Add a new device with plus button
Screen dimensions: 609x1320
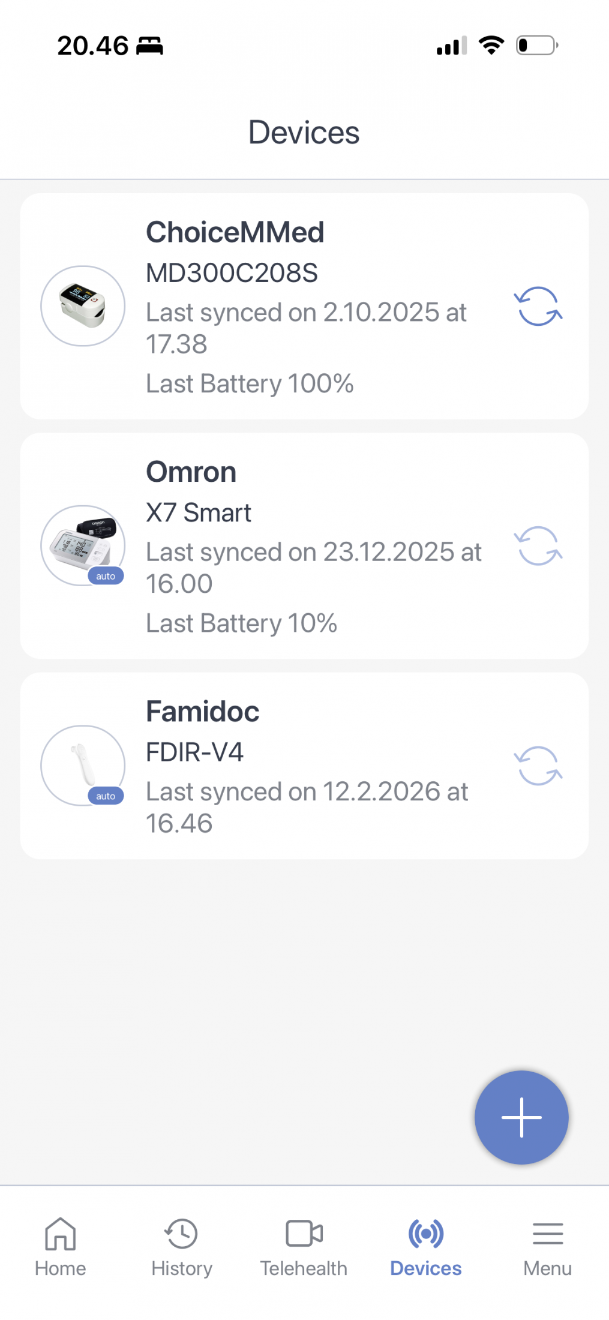pyautogui.click(x=521, y=1117)
